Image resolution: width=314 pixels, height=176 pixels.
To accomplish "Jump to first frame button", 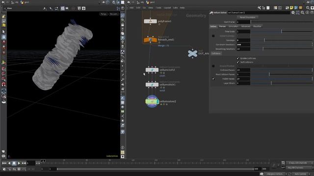I will coord(4,163).
